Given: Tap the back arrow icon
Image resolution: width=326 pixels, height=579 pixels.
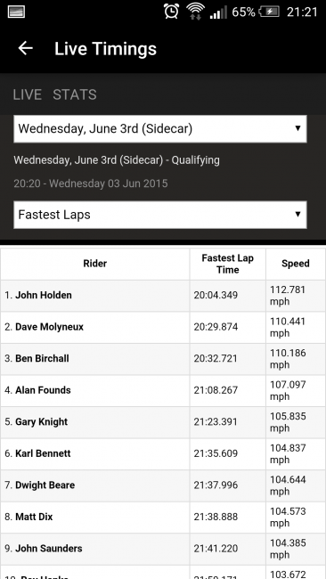Looking at the screenshot, I should [x=26, y=48].
